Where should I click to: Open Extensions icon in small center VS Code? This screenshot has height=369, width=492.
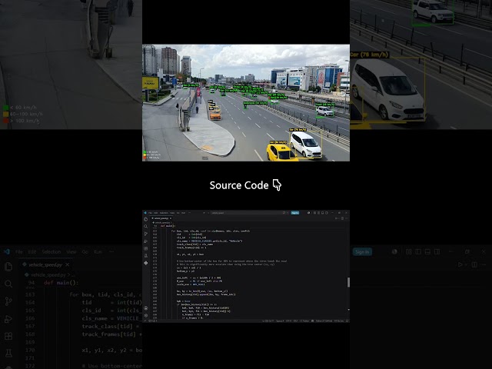[145, 248]
